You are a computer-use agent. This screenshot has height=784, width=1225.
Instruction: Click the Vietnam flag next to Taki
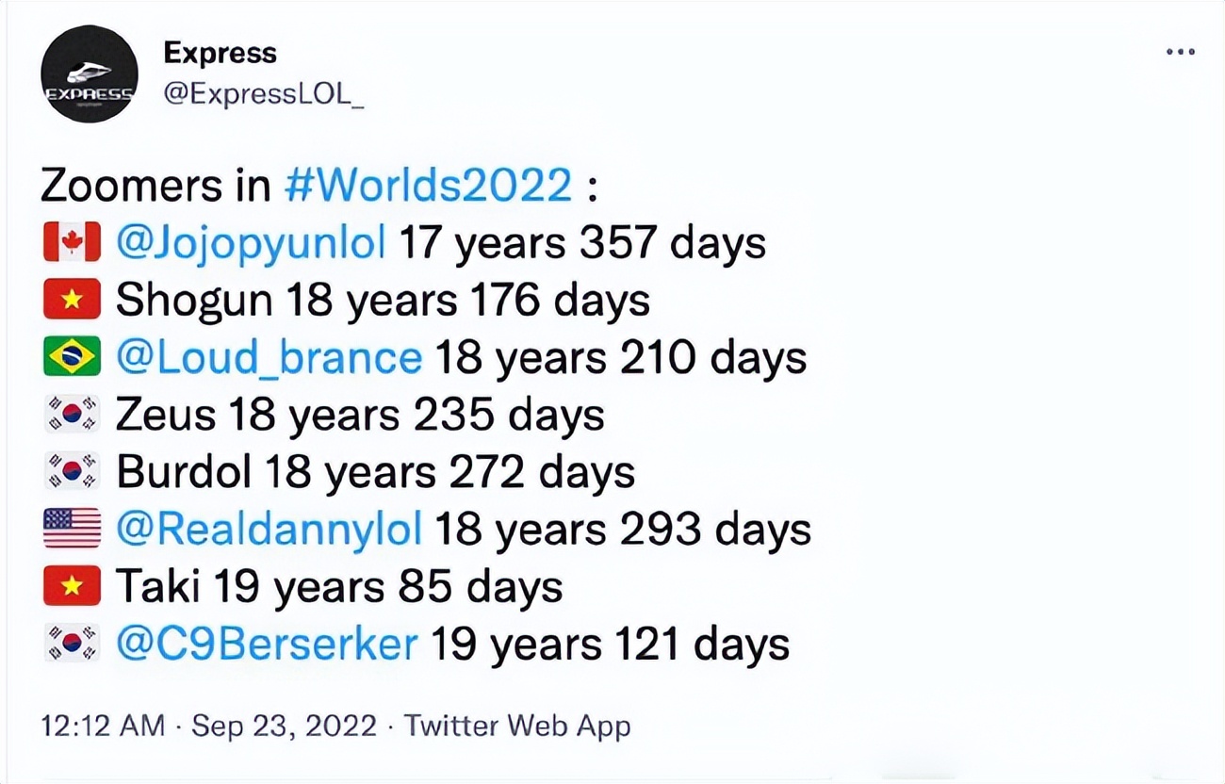click(70, 585)
